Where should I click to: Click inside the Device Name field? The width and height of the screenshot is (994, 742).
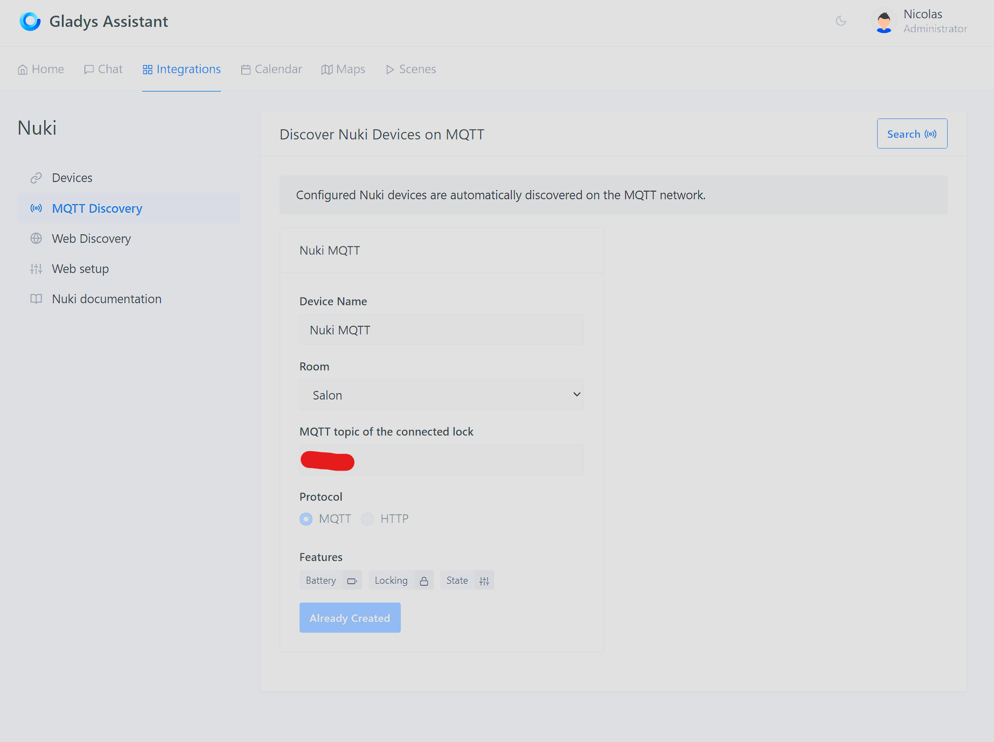point(441,330)
